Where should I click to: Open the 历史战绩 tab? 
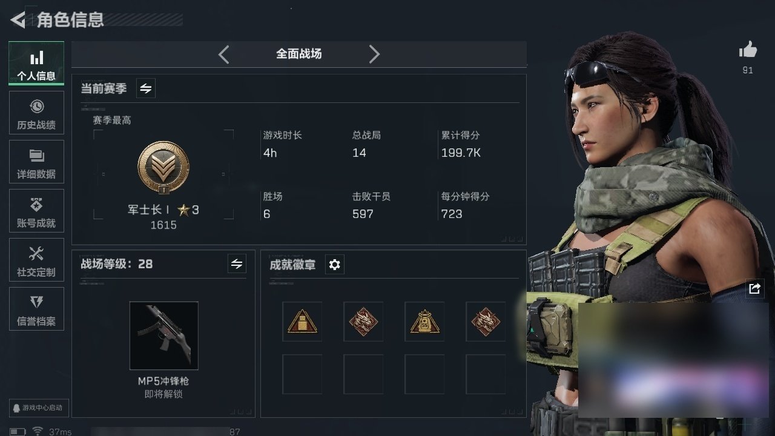36,113
